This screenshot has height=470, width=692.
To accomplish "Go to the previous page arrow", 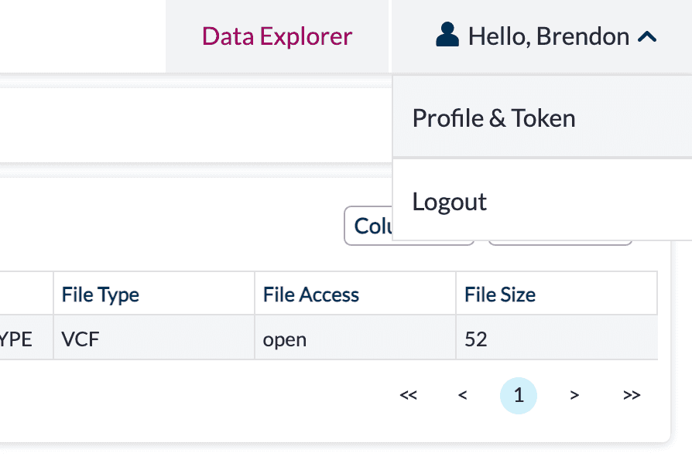I will [x=463, y=395].
